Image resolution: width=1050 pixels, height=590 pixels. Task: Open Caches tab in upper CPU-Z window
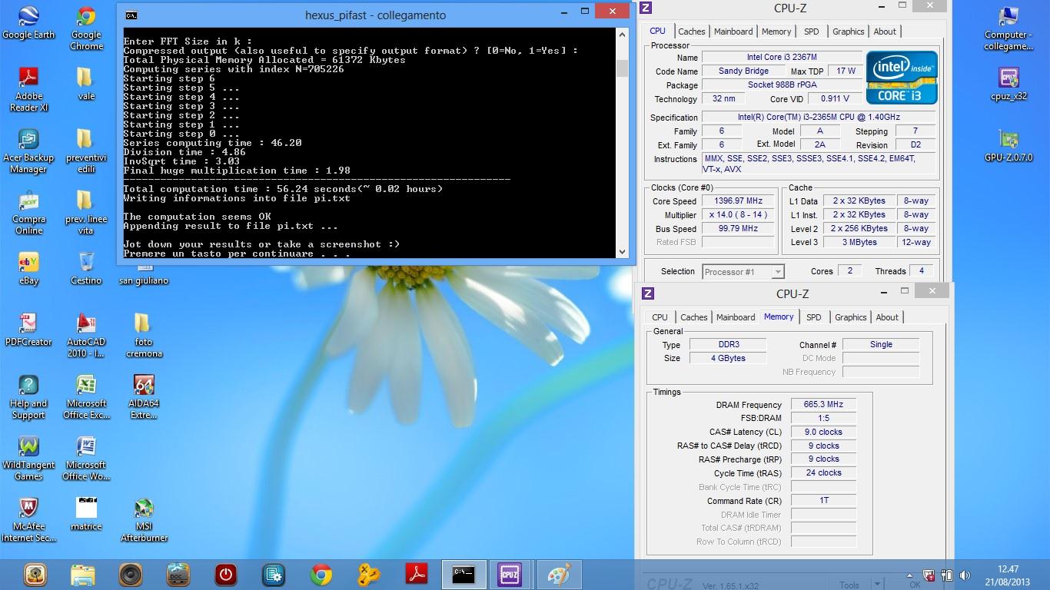pyautogui.click(x=691, y=31)
